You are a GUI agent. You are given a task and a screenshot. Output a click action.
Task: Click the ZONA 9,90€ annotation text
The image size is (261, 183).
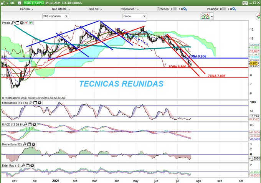197,56
